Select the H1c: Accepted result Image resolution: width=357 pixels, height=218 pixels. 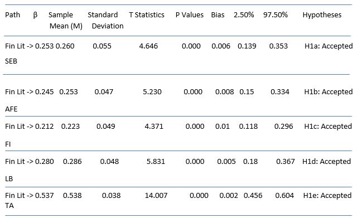pos(328,127)
